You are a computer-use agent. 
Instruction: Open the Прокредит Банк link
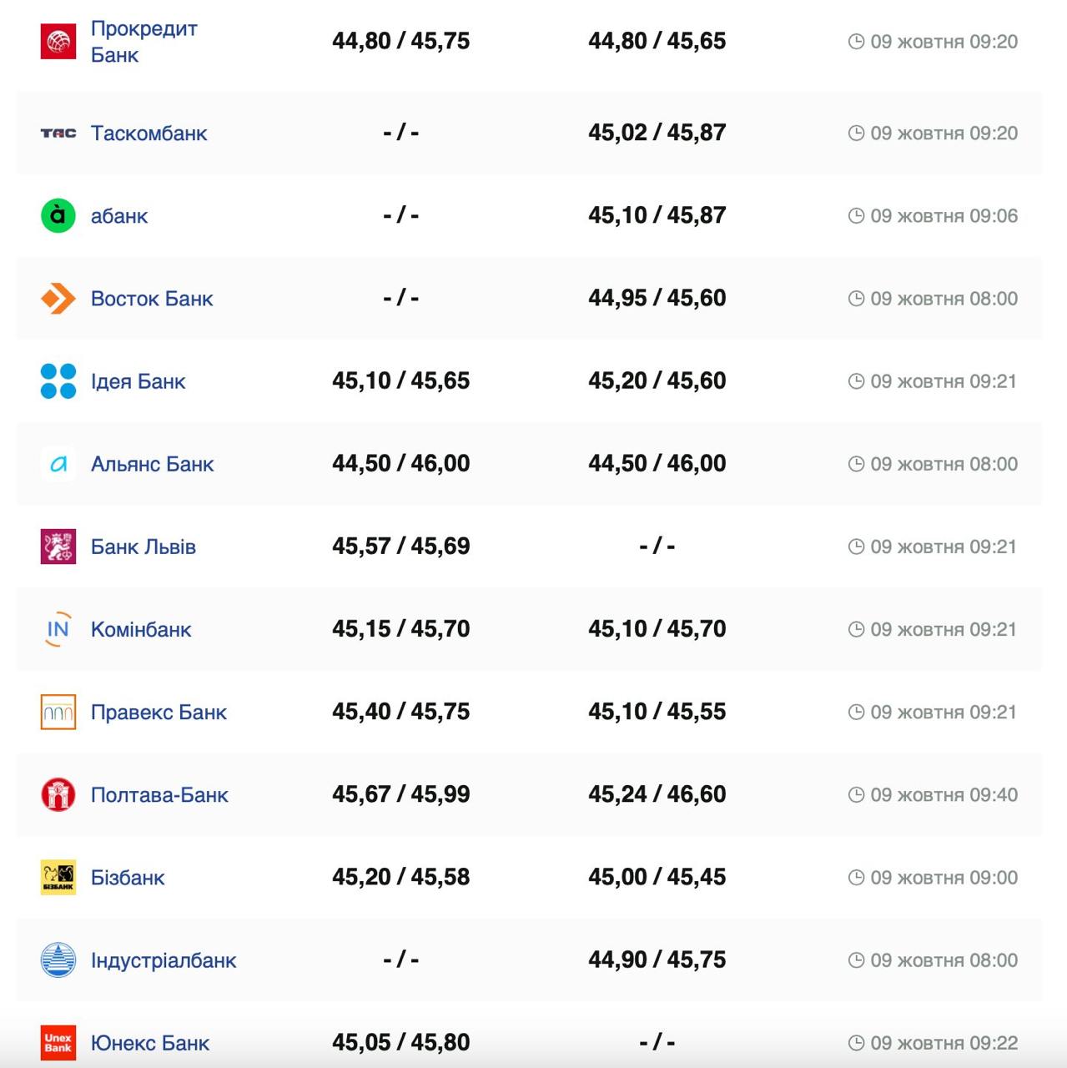click(x=143, y=42)
